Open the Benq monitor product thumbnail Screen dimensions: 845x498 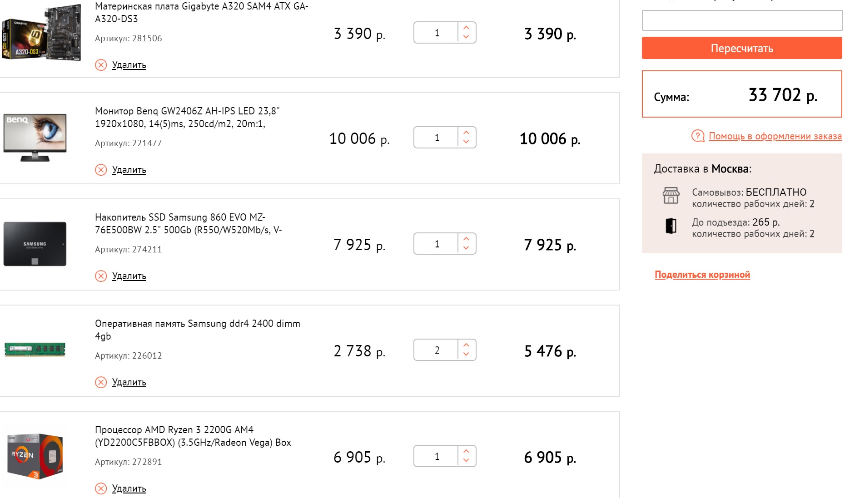[35, 138]
